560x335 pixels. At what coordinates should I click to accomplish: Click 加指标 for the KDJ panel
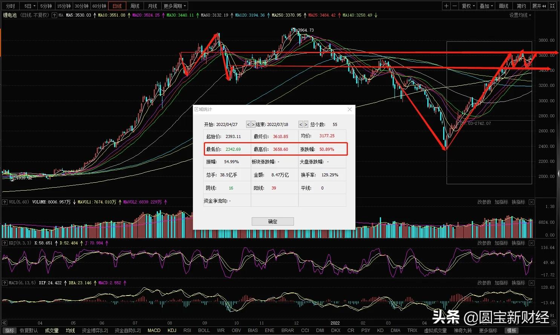coord(501,243)
